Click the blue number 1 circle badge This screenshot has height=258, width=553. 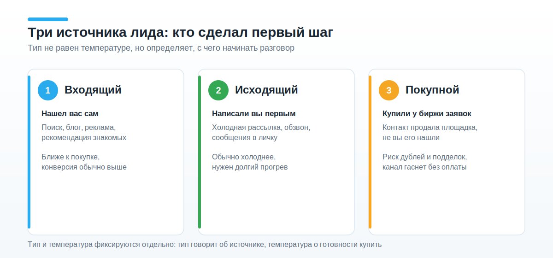tap(48, 90)
